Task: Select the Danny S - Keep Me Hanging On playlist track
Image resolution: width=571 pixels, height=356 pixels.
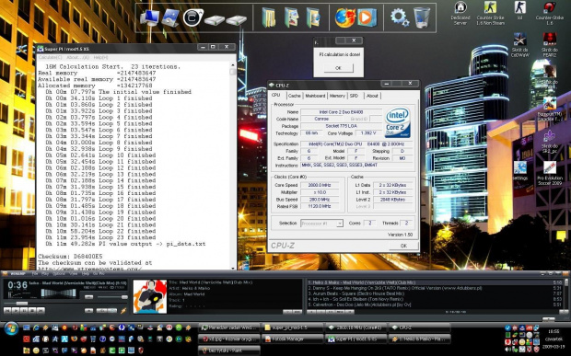Action: pyautogui.click(x=436, y=288)
